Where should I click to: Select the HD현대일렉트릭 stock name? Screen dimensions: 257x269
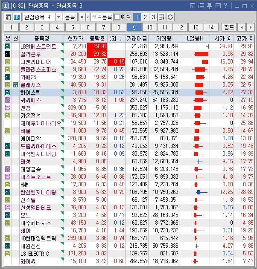[x=38, y=238]
